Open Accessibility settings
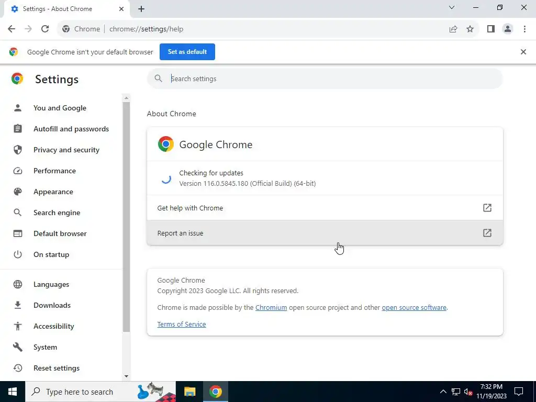This screenshot has width=536, height=402. click(x=54, y=326)
